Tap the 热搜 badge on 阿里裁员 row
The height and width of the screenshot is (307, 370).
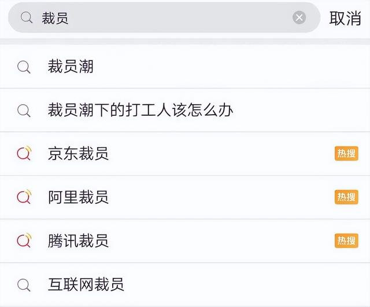pyautogui.click(x=346, y=197)
